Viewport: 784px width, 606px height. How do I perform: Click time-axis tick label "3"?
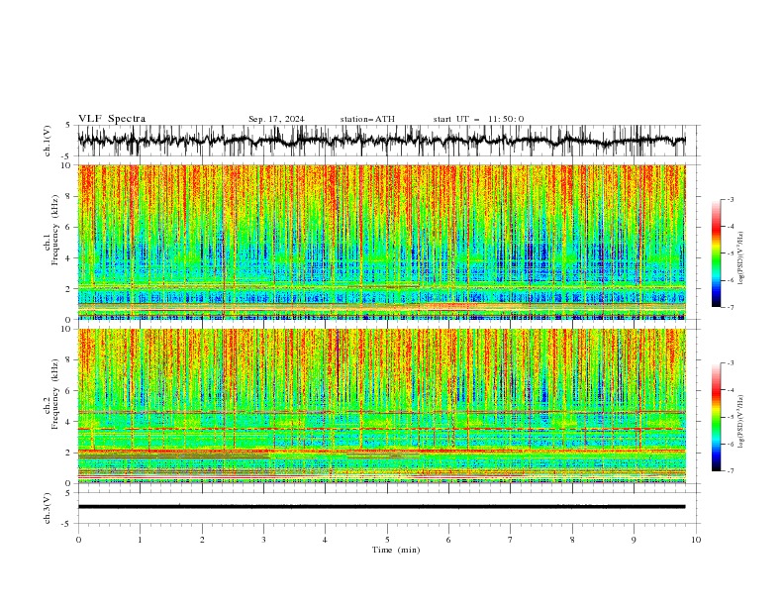263,540
